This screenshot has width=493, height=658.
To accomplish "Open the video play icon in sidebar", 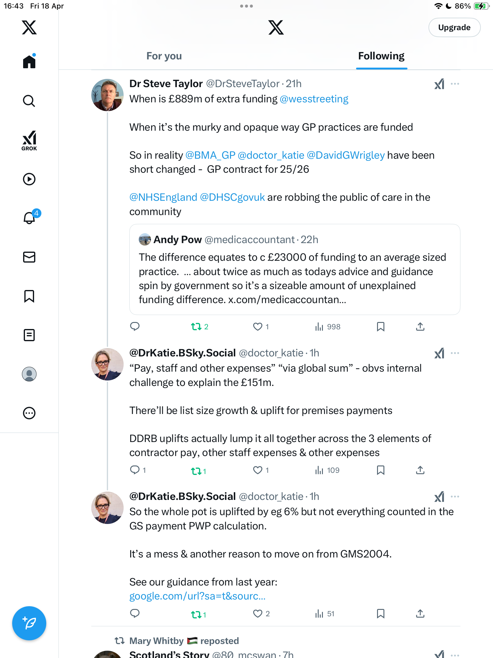I will (x=29, y=179).
